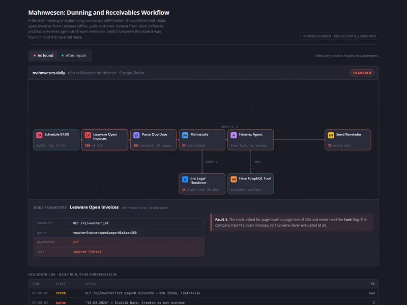Image resolution: width=407 pixels, height=305 pixels.
Task: Click the '14 older than 58 days' status
Action: [200, 190]
